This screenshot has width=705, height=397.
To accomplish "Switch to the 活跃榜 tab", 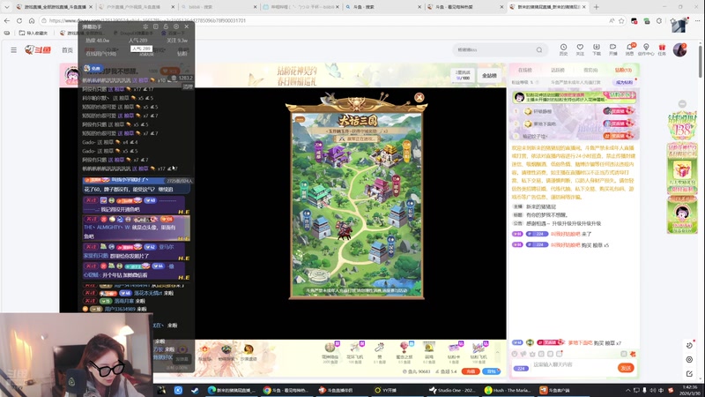I will 558,71.
